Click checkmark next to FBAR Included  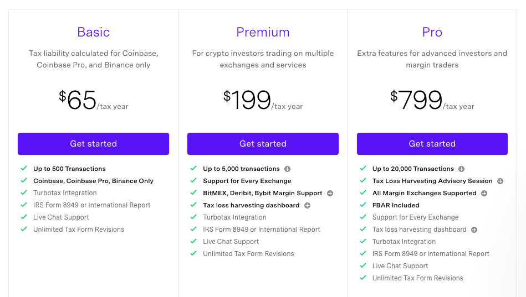[x=363, y=205]
